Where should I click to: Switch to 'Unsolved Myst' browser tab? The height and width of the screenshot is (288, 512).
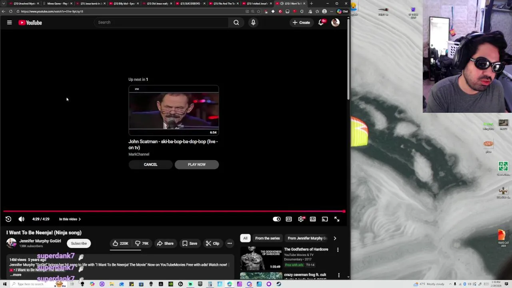pos(24,4)
